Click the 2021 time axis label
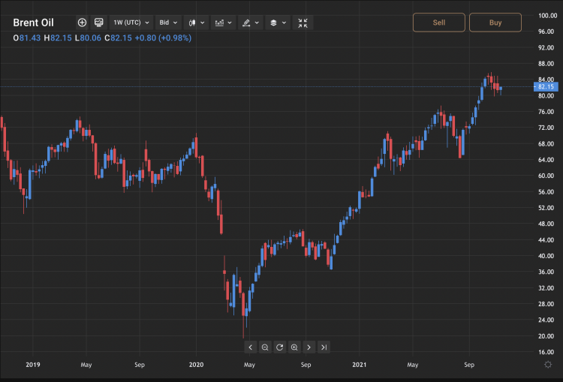This screenshot has width=563, height=382. tap(360, 365)
